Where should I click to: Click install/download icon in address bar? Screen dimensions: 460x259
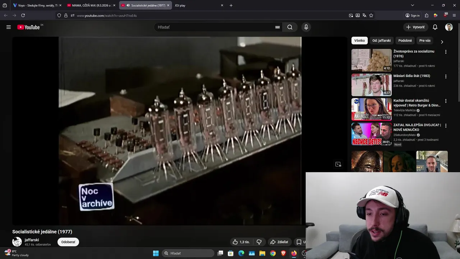(358, 15)
